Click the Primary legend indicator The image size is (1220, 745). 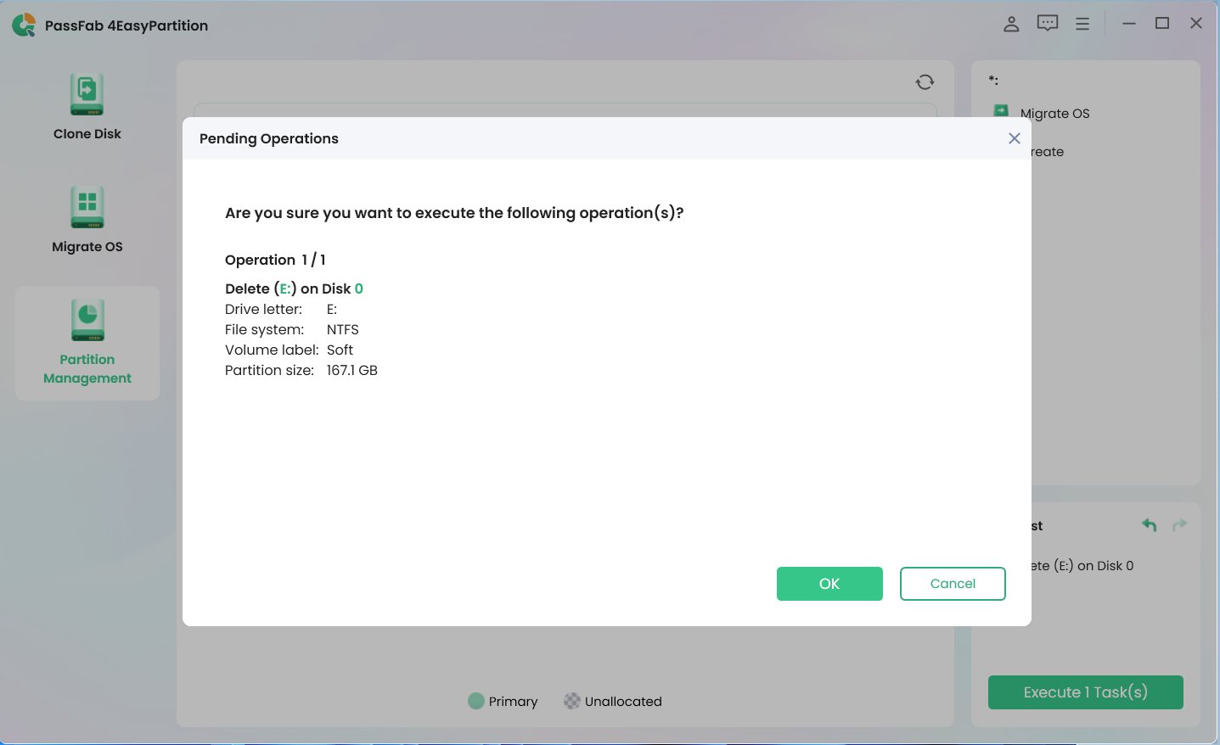476,701
